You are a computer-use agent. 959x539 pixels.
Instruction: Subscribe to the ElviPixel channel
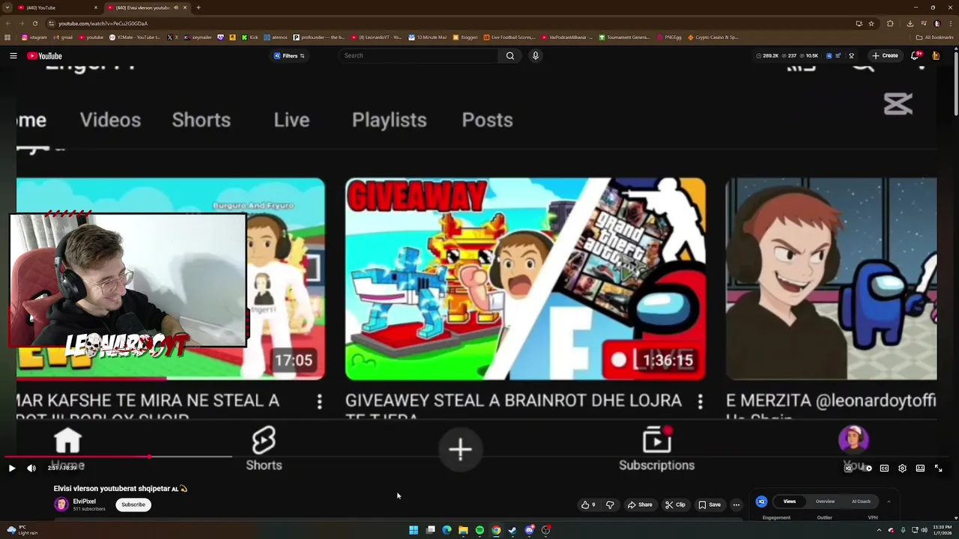133,505
